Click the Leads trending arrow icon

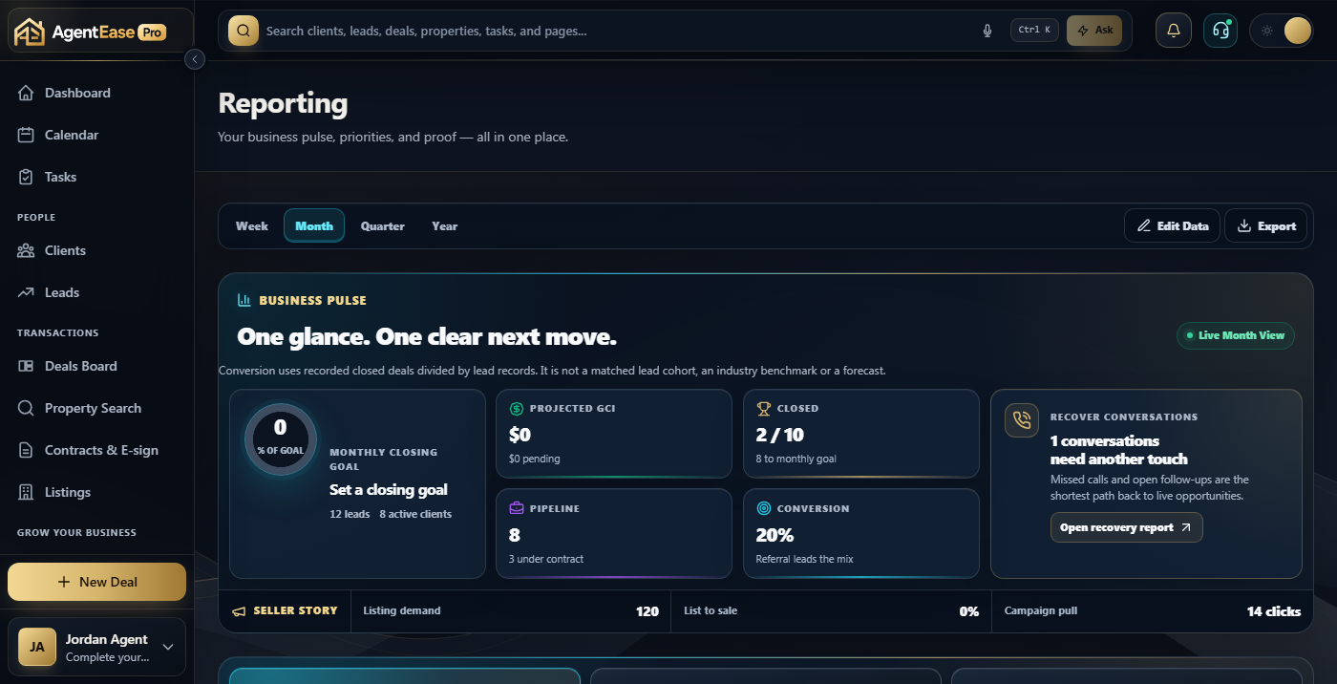(26, 292)
